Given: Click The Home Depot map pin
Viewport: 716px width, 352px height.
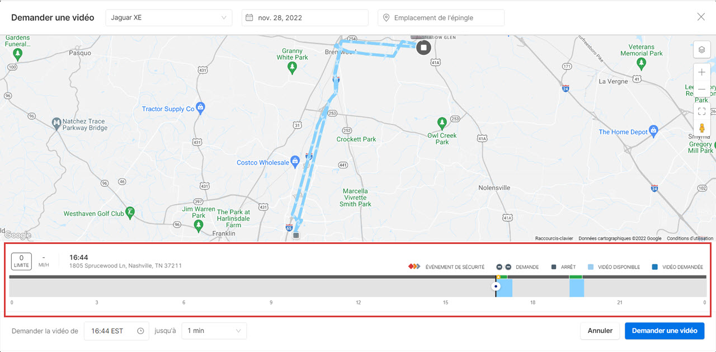Looking at the screenshot, I should [654, 131].
